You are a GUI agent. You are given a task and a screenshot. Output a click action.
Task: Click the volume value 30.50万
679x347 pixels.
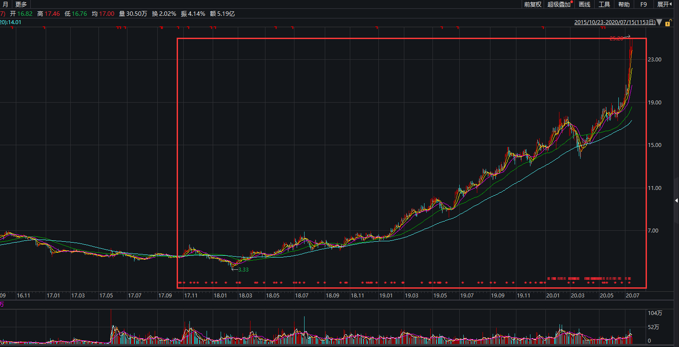(137, 14)
